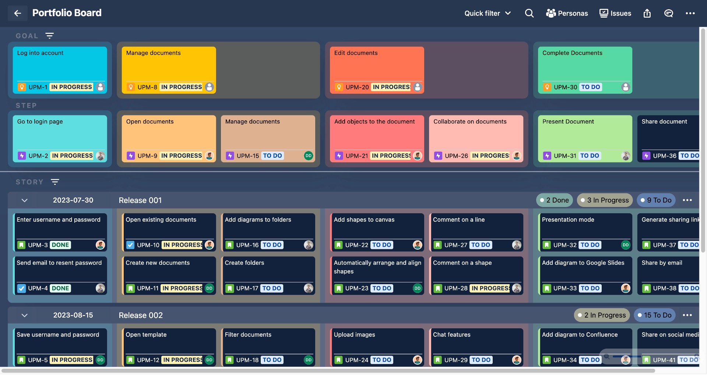Screen dimensions: 707x375
Task: Go back using the back arrow
Action: click(x=17, y=13)
